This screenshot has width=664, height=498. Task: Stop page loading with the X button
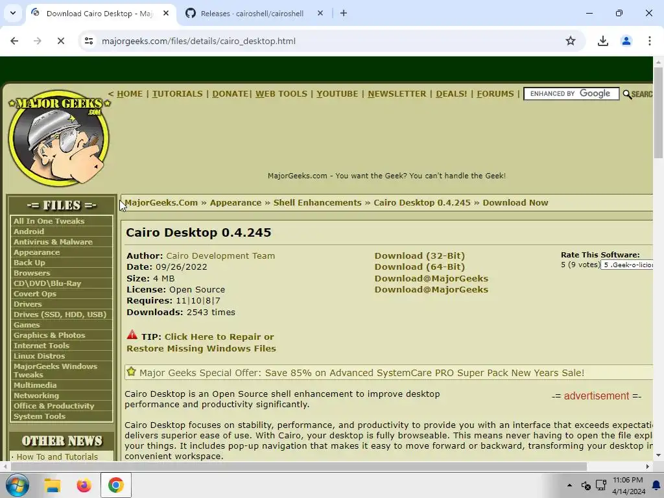[x=60, y=41]
